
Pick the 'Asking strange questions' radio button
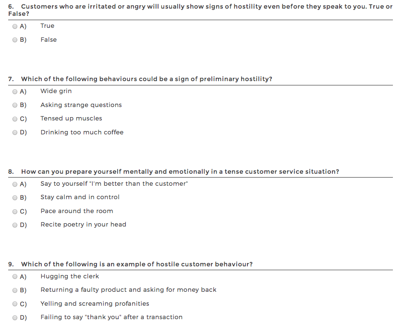pos(15,105)
